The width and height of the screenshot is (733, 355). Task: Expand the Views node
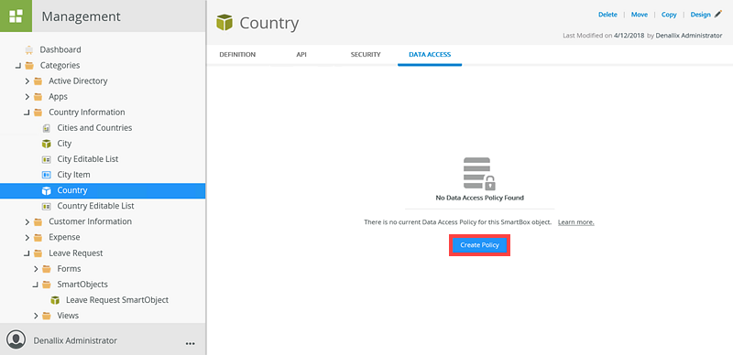(x=36, y=316)
